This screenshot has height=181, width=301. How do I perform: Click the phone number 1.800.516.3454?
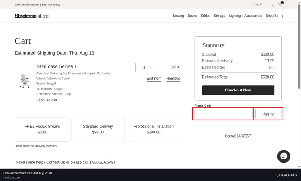click(x=103, y=162)
